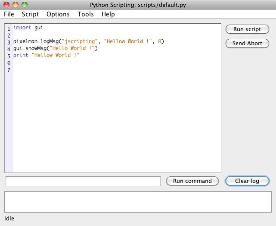
Task: Select line number 1 in the gutter
Action: (9, 29)
